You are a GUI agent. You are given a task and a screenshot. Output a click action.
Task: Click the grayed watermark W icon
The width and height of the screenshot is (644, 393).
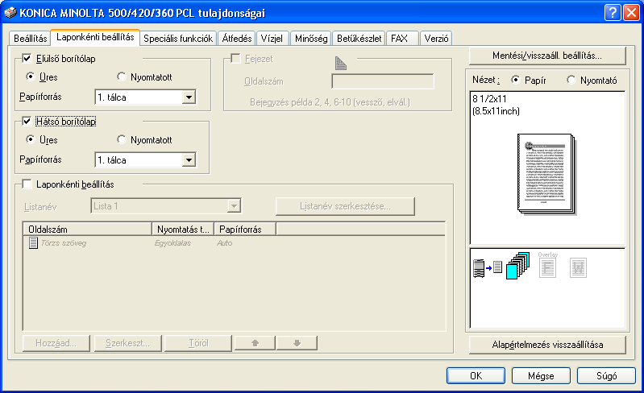578,268
